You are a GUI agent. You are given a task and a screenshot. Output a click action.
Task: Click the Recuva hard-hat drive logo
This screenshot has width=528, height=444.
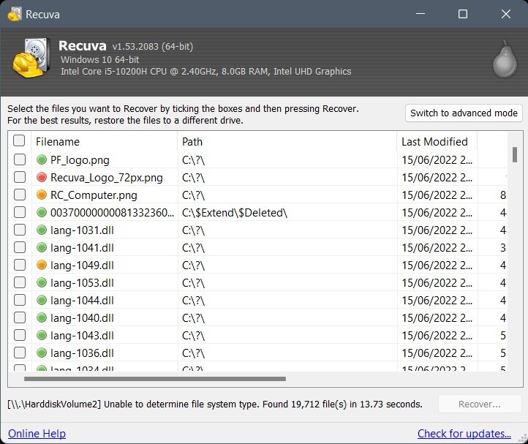[31, 58]
